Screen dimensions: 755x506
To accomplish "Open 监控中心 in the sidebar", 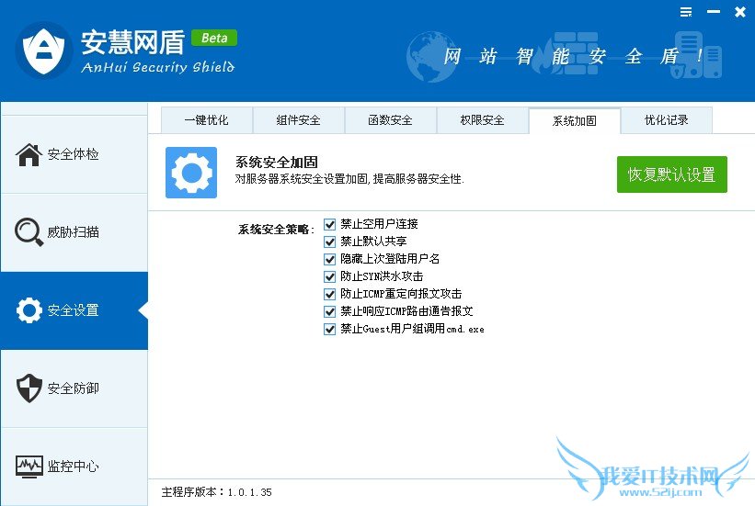I will pos(74,467).
